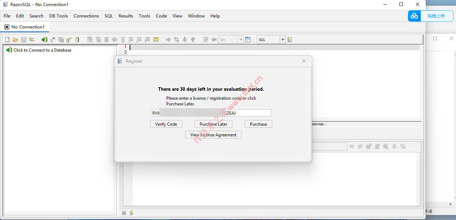Image resolution: width=456 pixels, height=220 pixels.
Task: Close the Register dialog
Action: [x=304, y=61]
